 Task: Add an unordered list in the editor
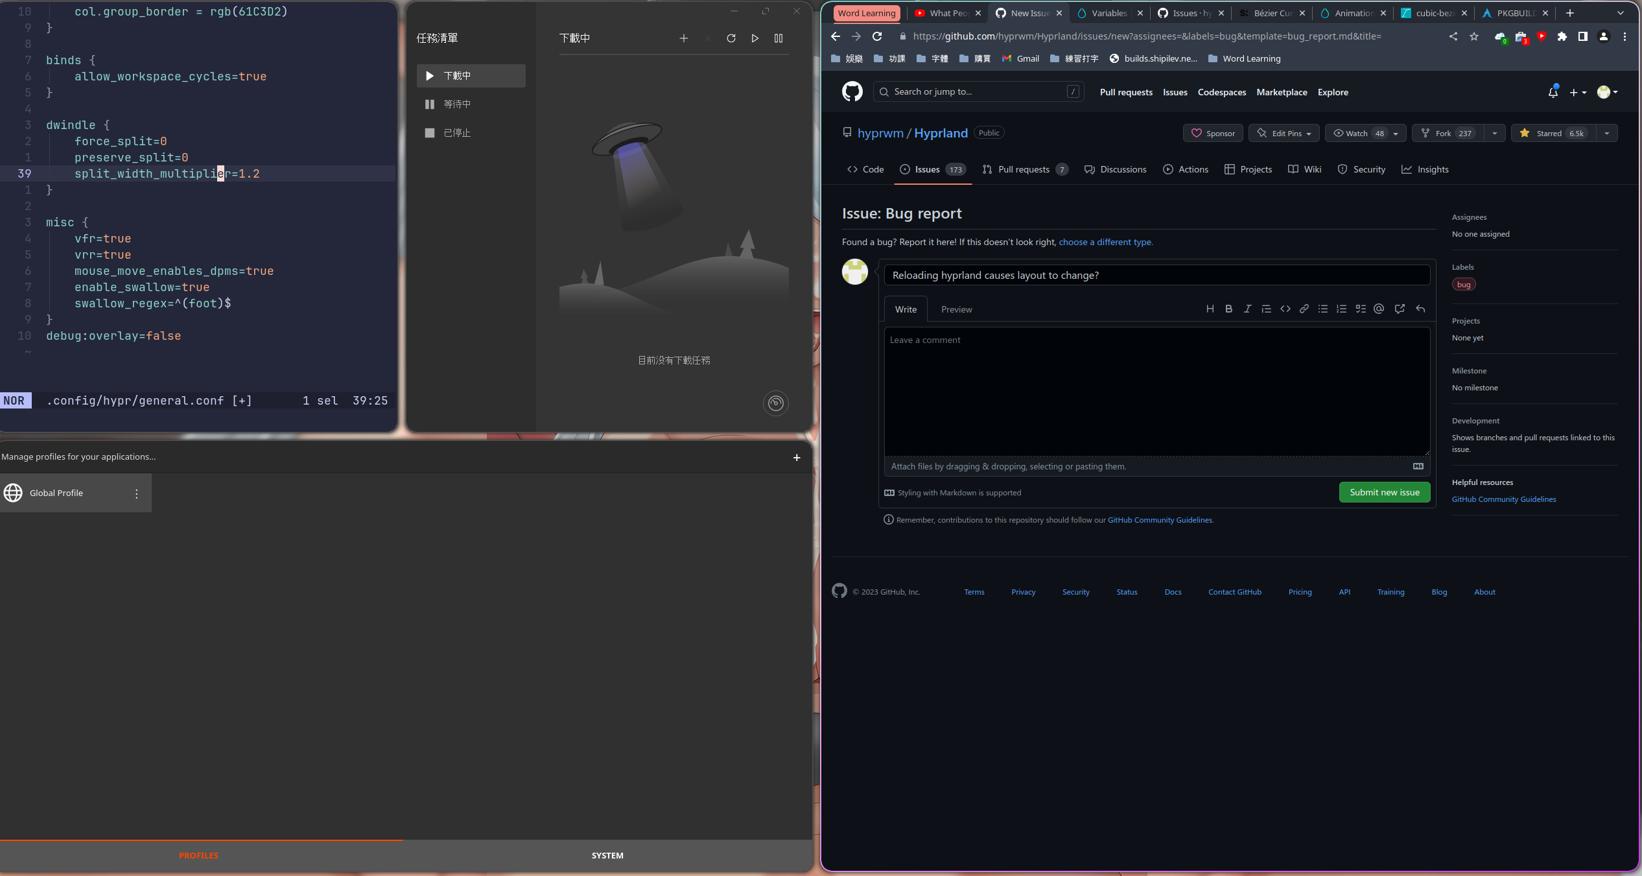click(1323, 309)
